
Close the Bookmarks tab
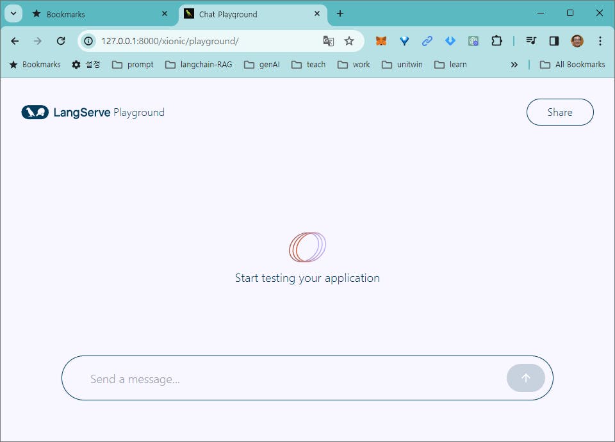165,13
